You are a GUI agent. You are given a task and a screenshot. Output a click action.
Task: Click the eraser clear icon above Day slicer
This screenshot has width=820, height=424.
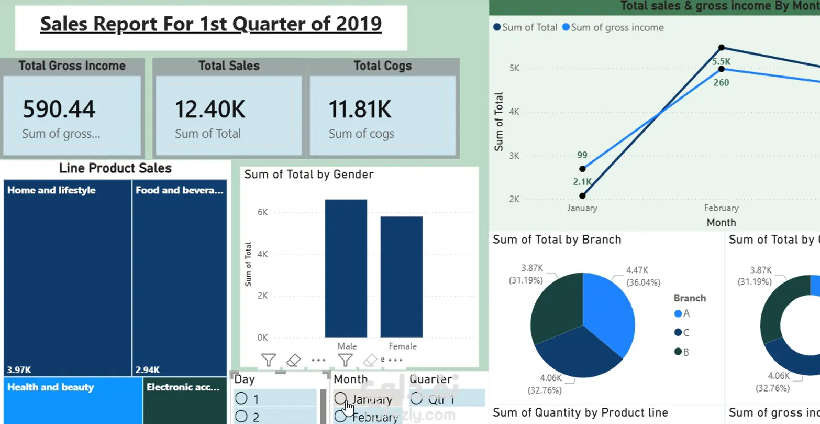[293, 360]
